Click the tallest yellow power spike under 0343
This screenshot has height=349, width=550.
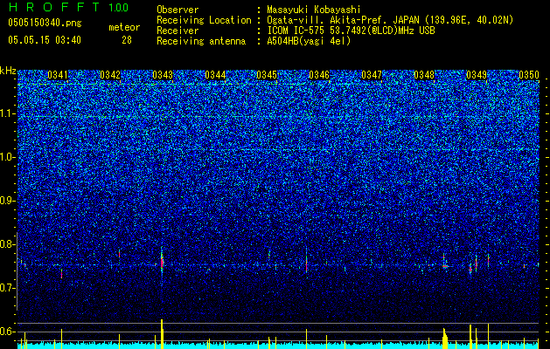tap(162, 334)
